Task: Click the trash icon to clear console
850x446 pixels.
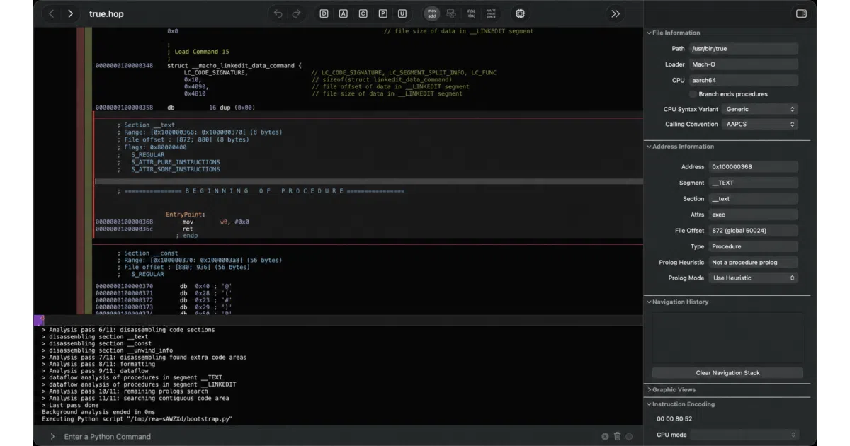Action: pyautogui.click(x=617, y=437)
